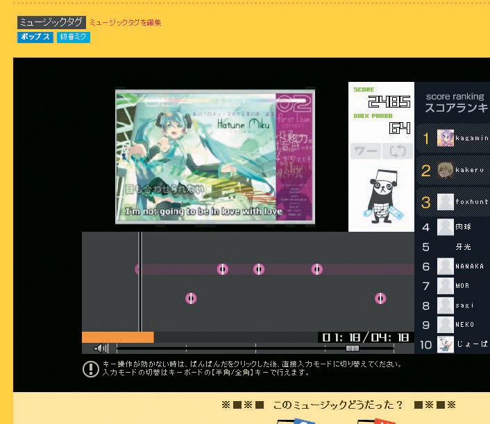Click the foxhunt avatar at rank 3
This screenshot has width=490, height=424.
pos(446,202)
